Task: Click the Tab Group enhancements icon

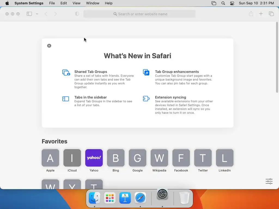Action: (x=146, y=72)
